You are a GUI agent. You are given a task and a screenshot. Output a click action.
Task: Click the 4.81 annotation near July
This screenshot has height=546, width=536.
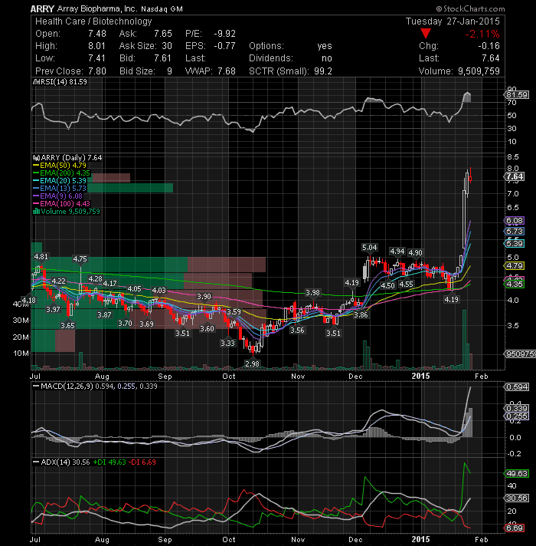[x=41, y=257]
